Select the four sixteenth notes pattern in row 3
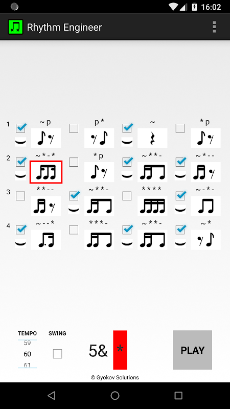 (x=152, y=206)
